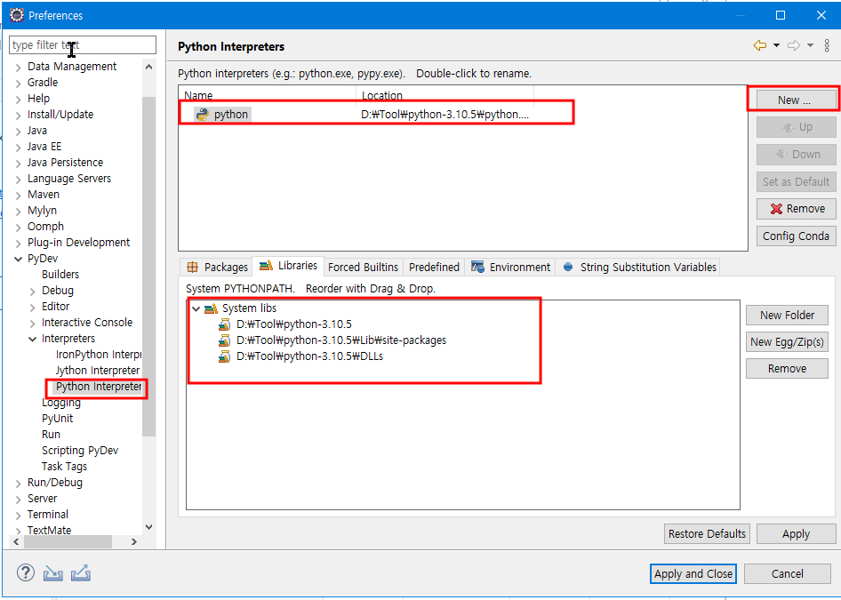Click the Up button
This screenshot has height=600, width=841.
pos(796,127)
